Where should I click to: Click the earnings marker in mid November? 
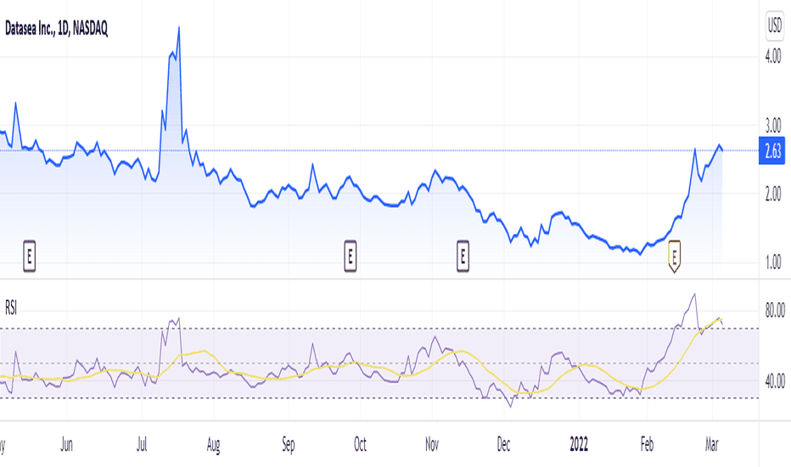463,256
